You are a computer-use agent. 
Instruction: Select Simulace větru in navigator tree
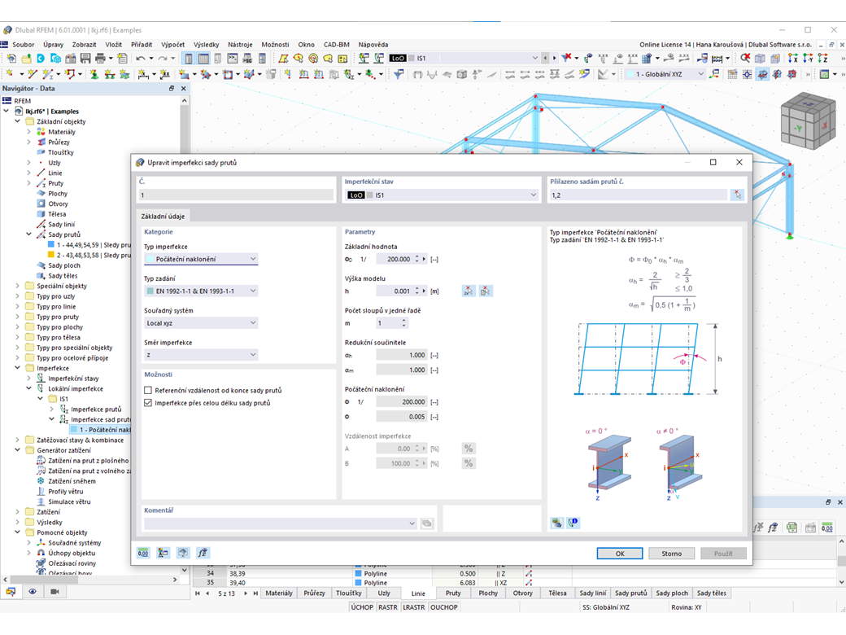(70, 501)
